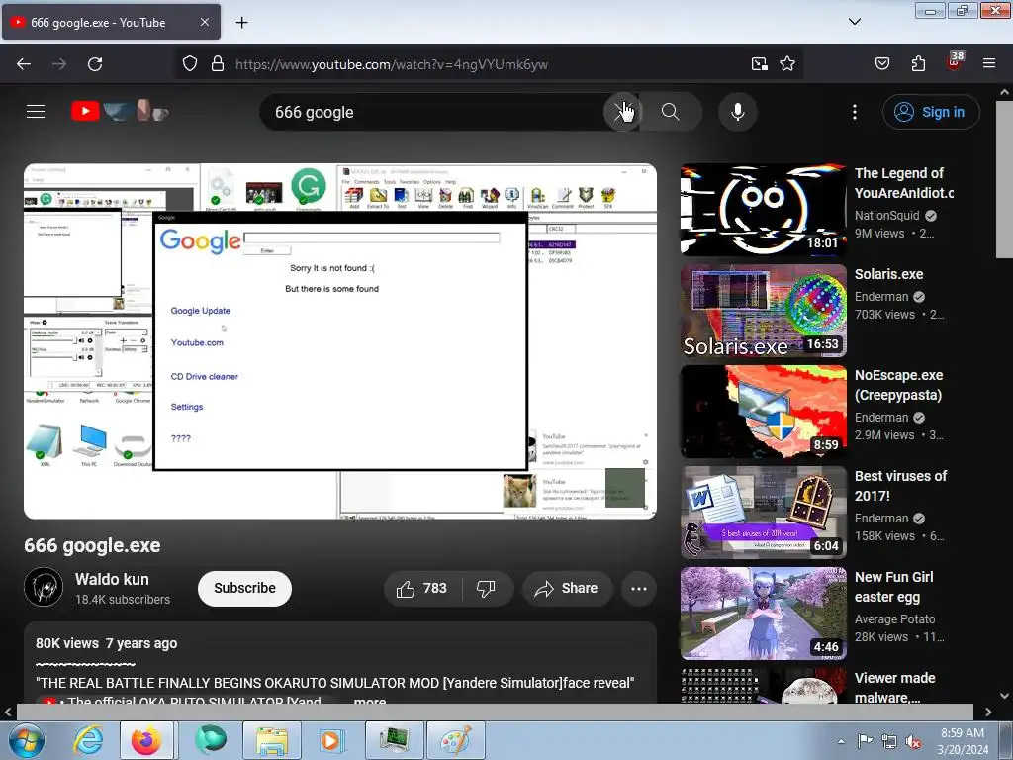Open a new browser tab

tap(241, 23)
